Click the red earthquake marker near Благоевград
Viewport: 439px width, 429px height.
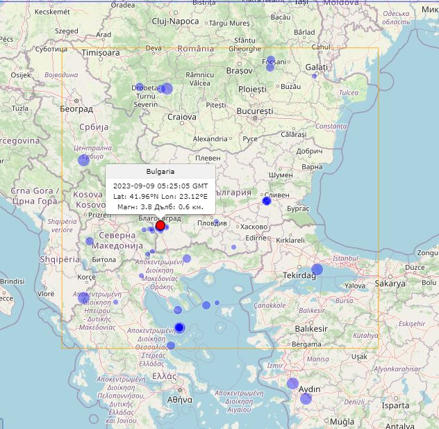coord(160,225)
